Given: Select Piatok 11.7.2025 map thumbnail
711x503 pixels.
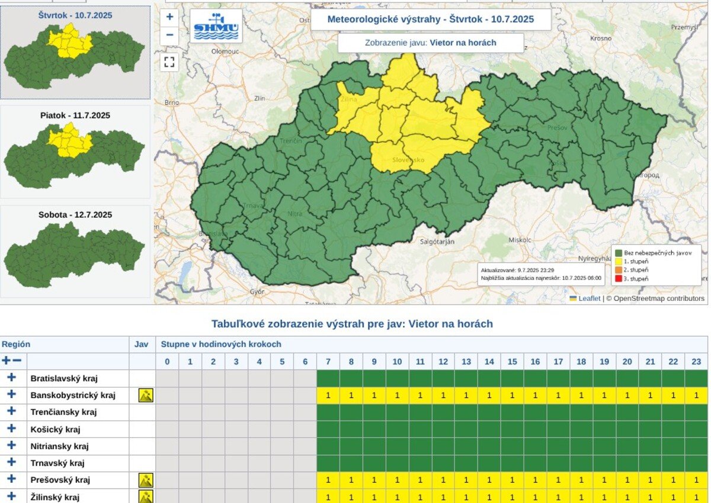Looking at the screenshot, I should pyautogui.click(x=75, y=152).
